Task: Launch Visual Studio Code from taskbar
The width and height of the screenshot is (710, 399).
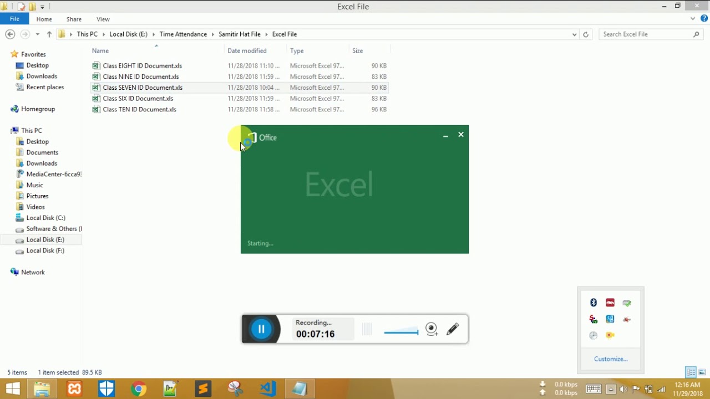Action: (x=267, y=389)
